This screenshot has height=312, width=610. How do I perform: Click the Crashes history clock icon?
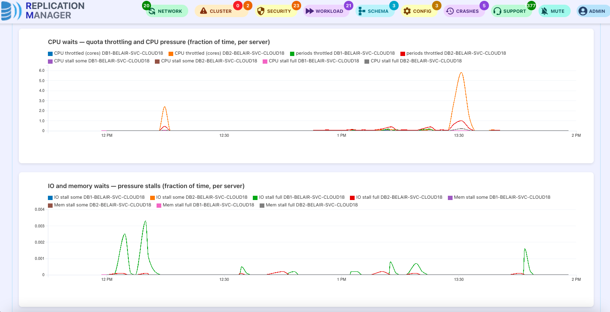(450, 11)
